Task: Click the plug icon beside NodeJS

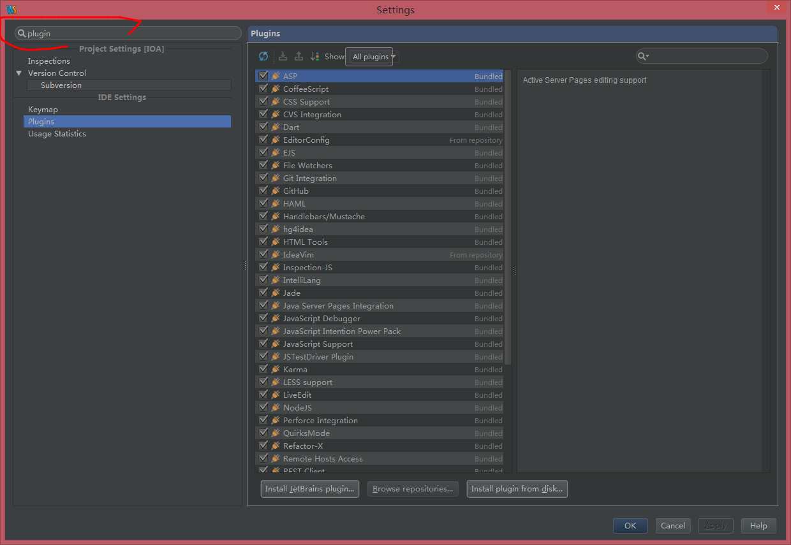Action: [x=276, y=407]
